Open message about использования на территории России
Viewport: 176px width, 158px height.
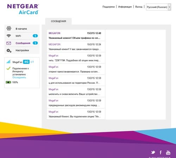[76, 80]
